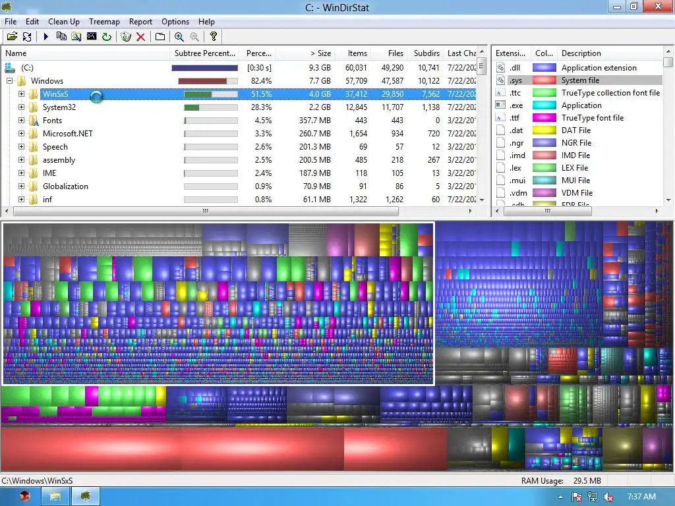The height and width of the screenshot is (506, 675).
Task: Open the File menu
Action: [11, 22]
